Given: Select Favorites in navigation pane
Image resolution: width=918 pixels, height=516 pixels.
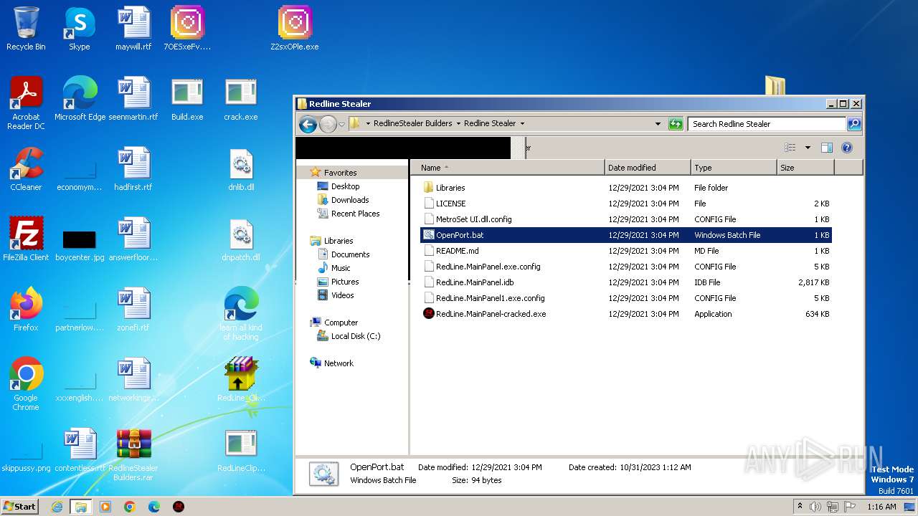Looking at the screenshot, I should click(340, 173).
